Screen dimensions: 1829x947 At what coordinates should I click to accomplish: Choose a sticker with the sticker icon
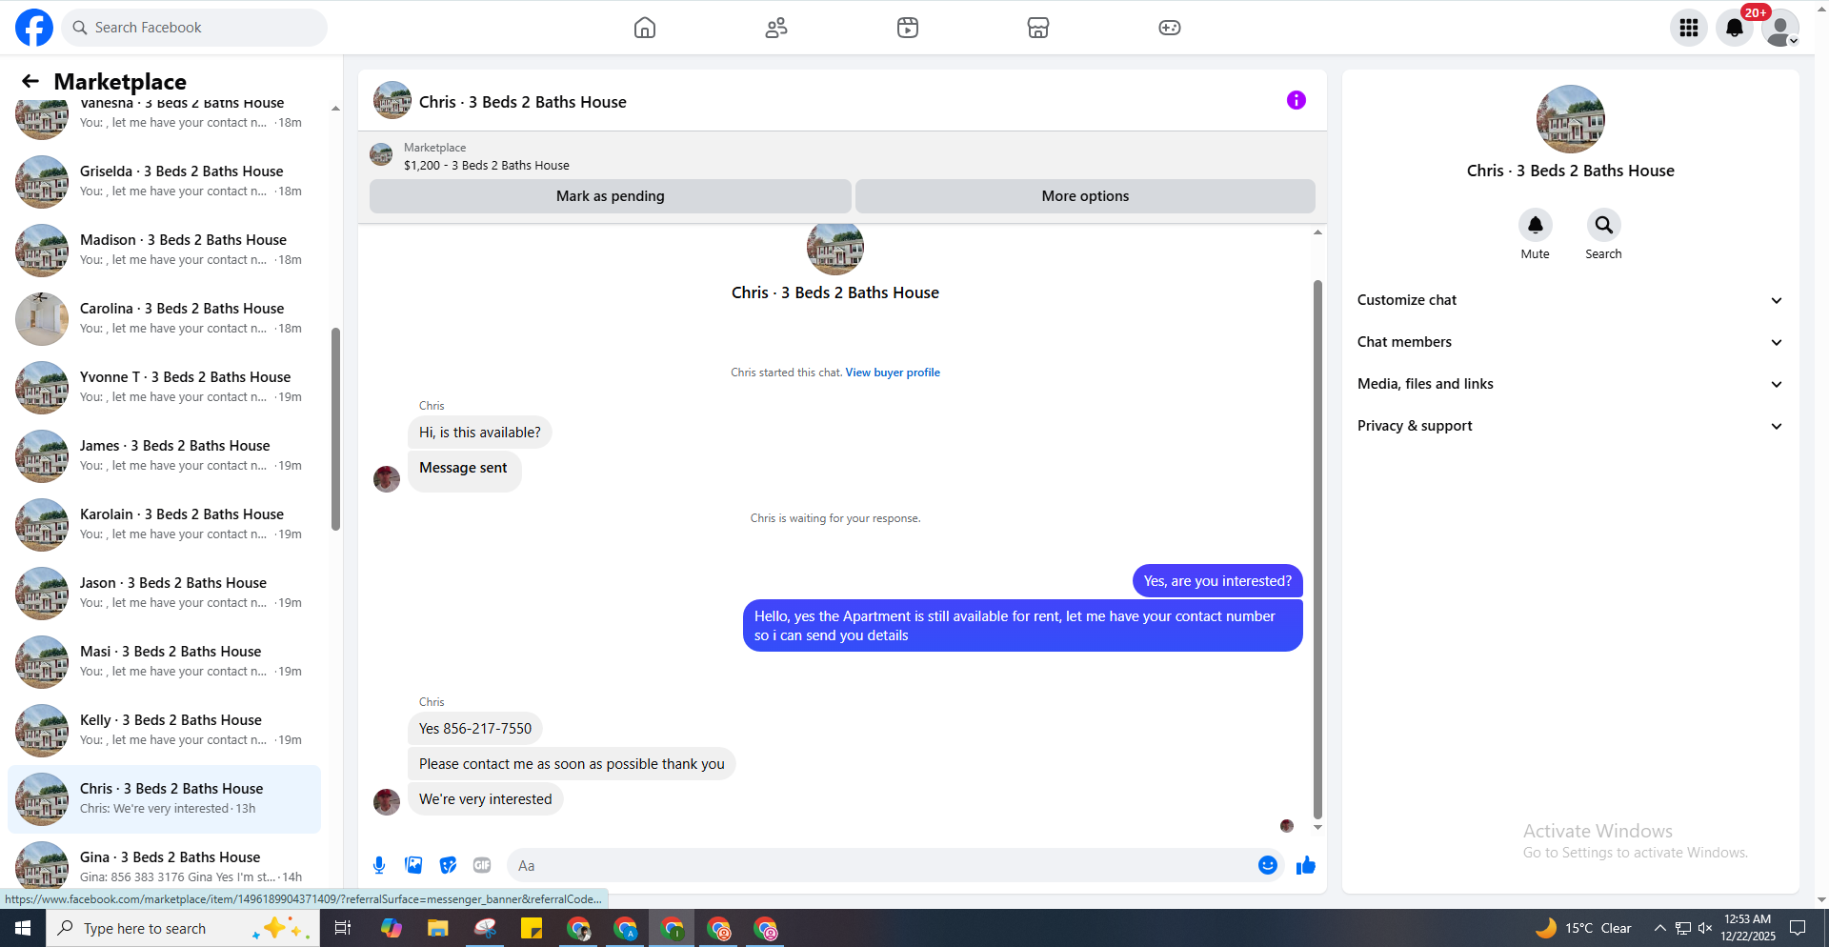pyautogui.click(x=448, y=865)
